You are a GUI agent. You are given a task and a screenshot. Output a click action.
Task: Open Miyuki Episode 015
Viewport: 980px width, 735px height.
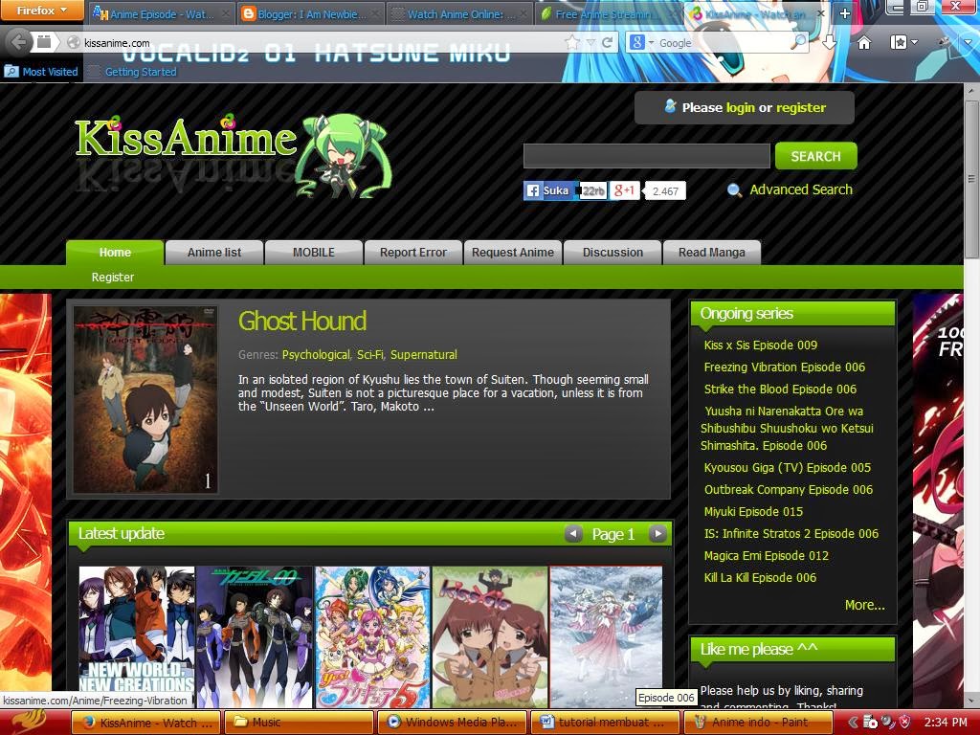(753, 511)
